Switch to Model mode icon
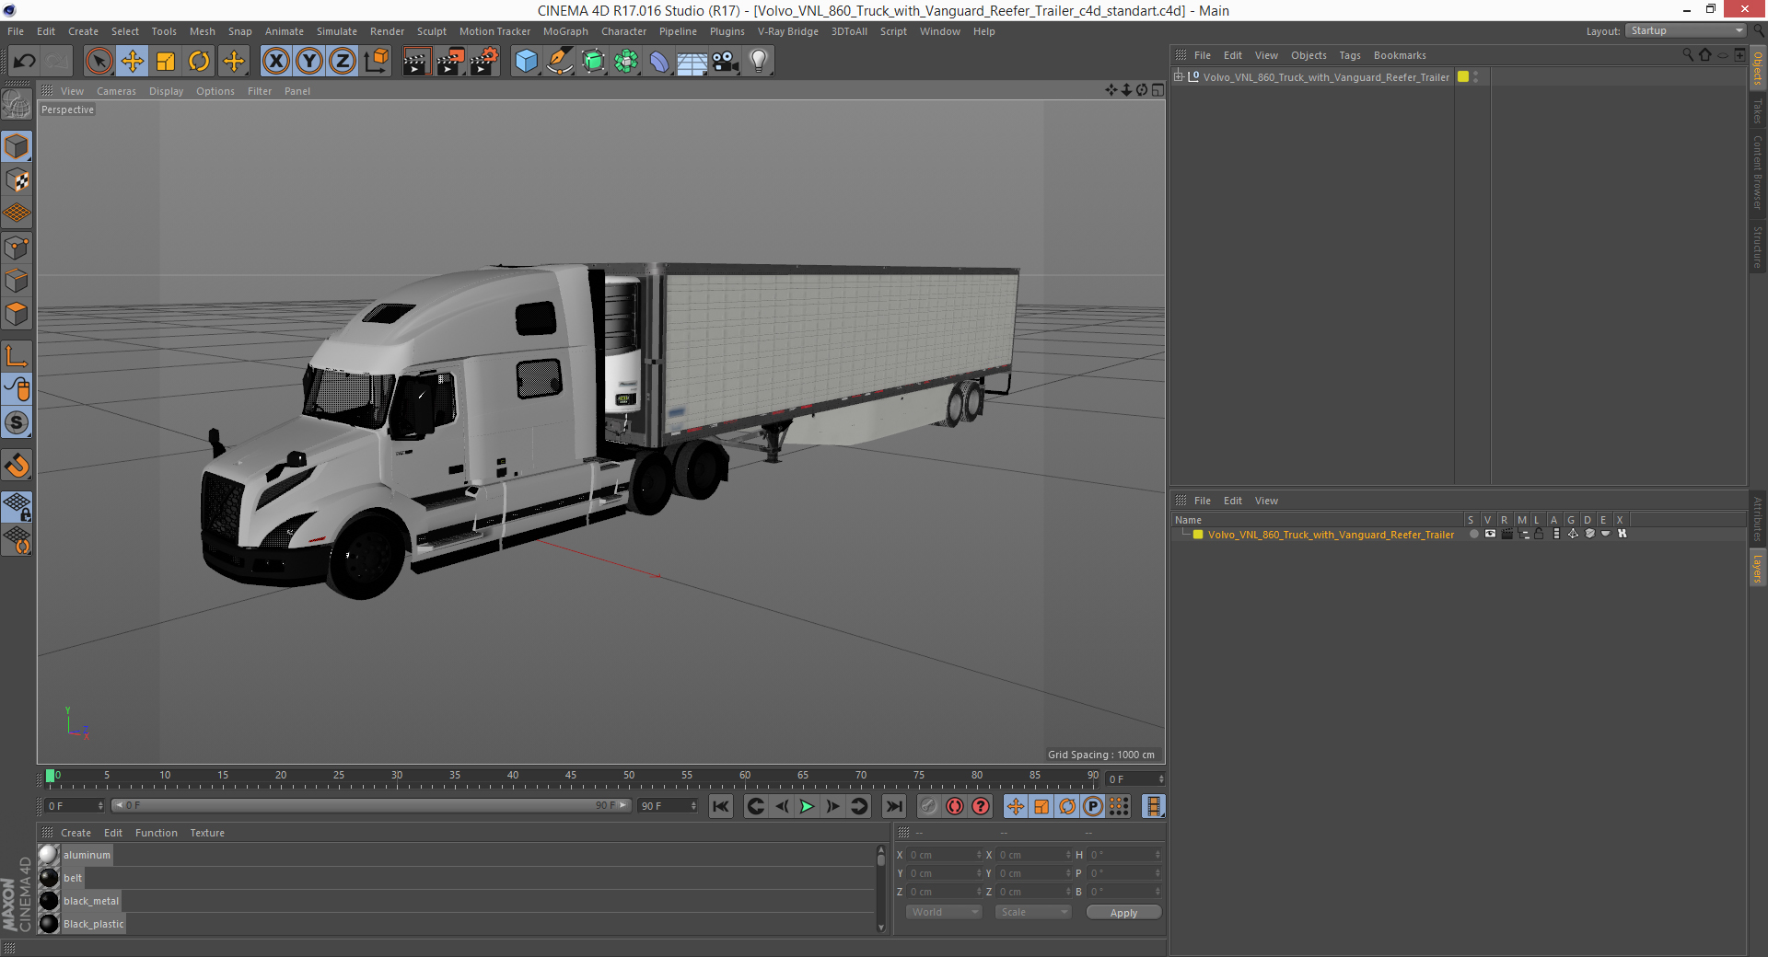The height and width of the screenshot is (957, 1768). tap(17, 147)
